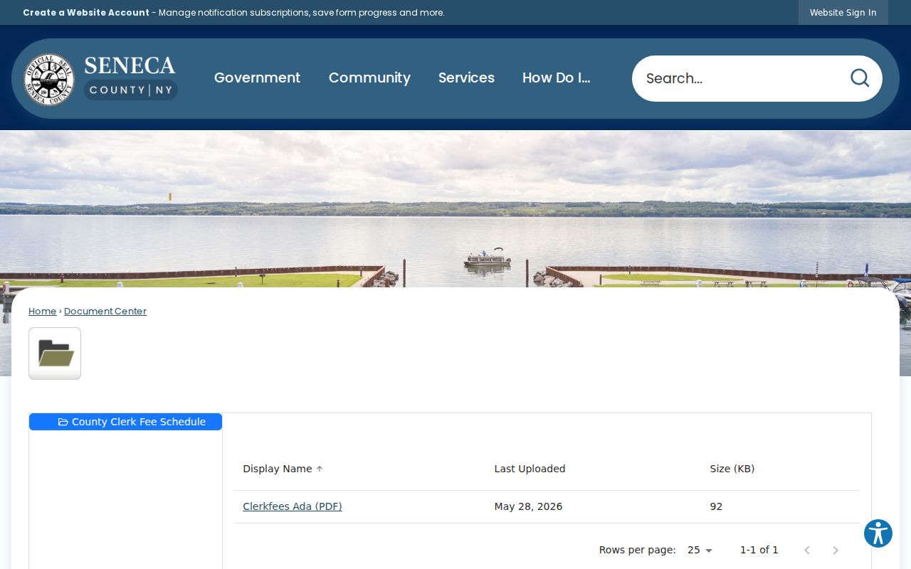Click the Seneca County official seal logo
This screenshot has height=569, width=911.
point(50,79)
